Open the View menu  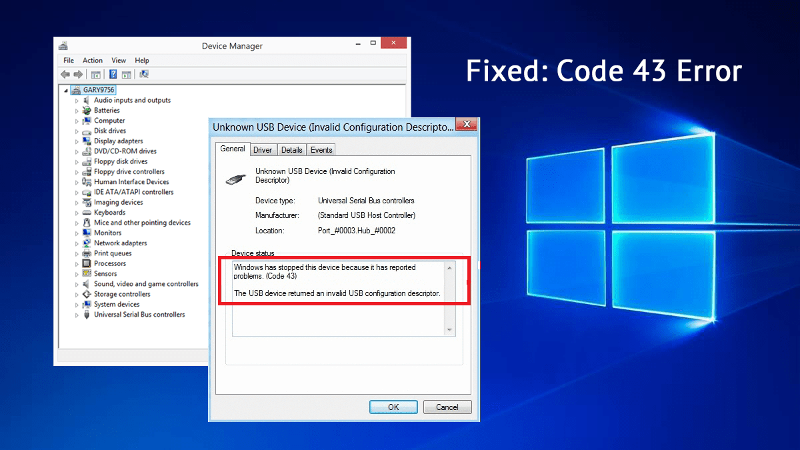pyautogui.click(x=119, y=61)
